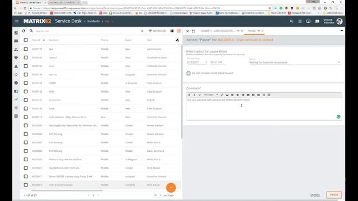Viewport: 358px width, 201px height.
Task: Expand the preview panel to fullscreen
Action: pyautogui.click(x=193, y=31)
